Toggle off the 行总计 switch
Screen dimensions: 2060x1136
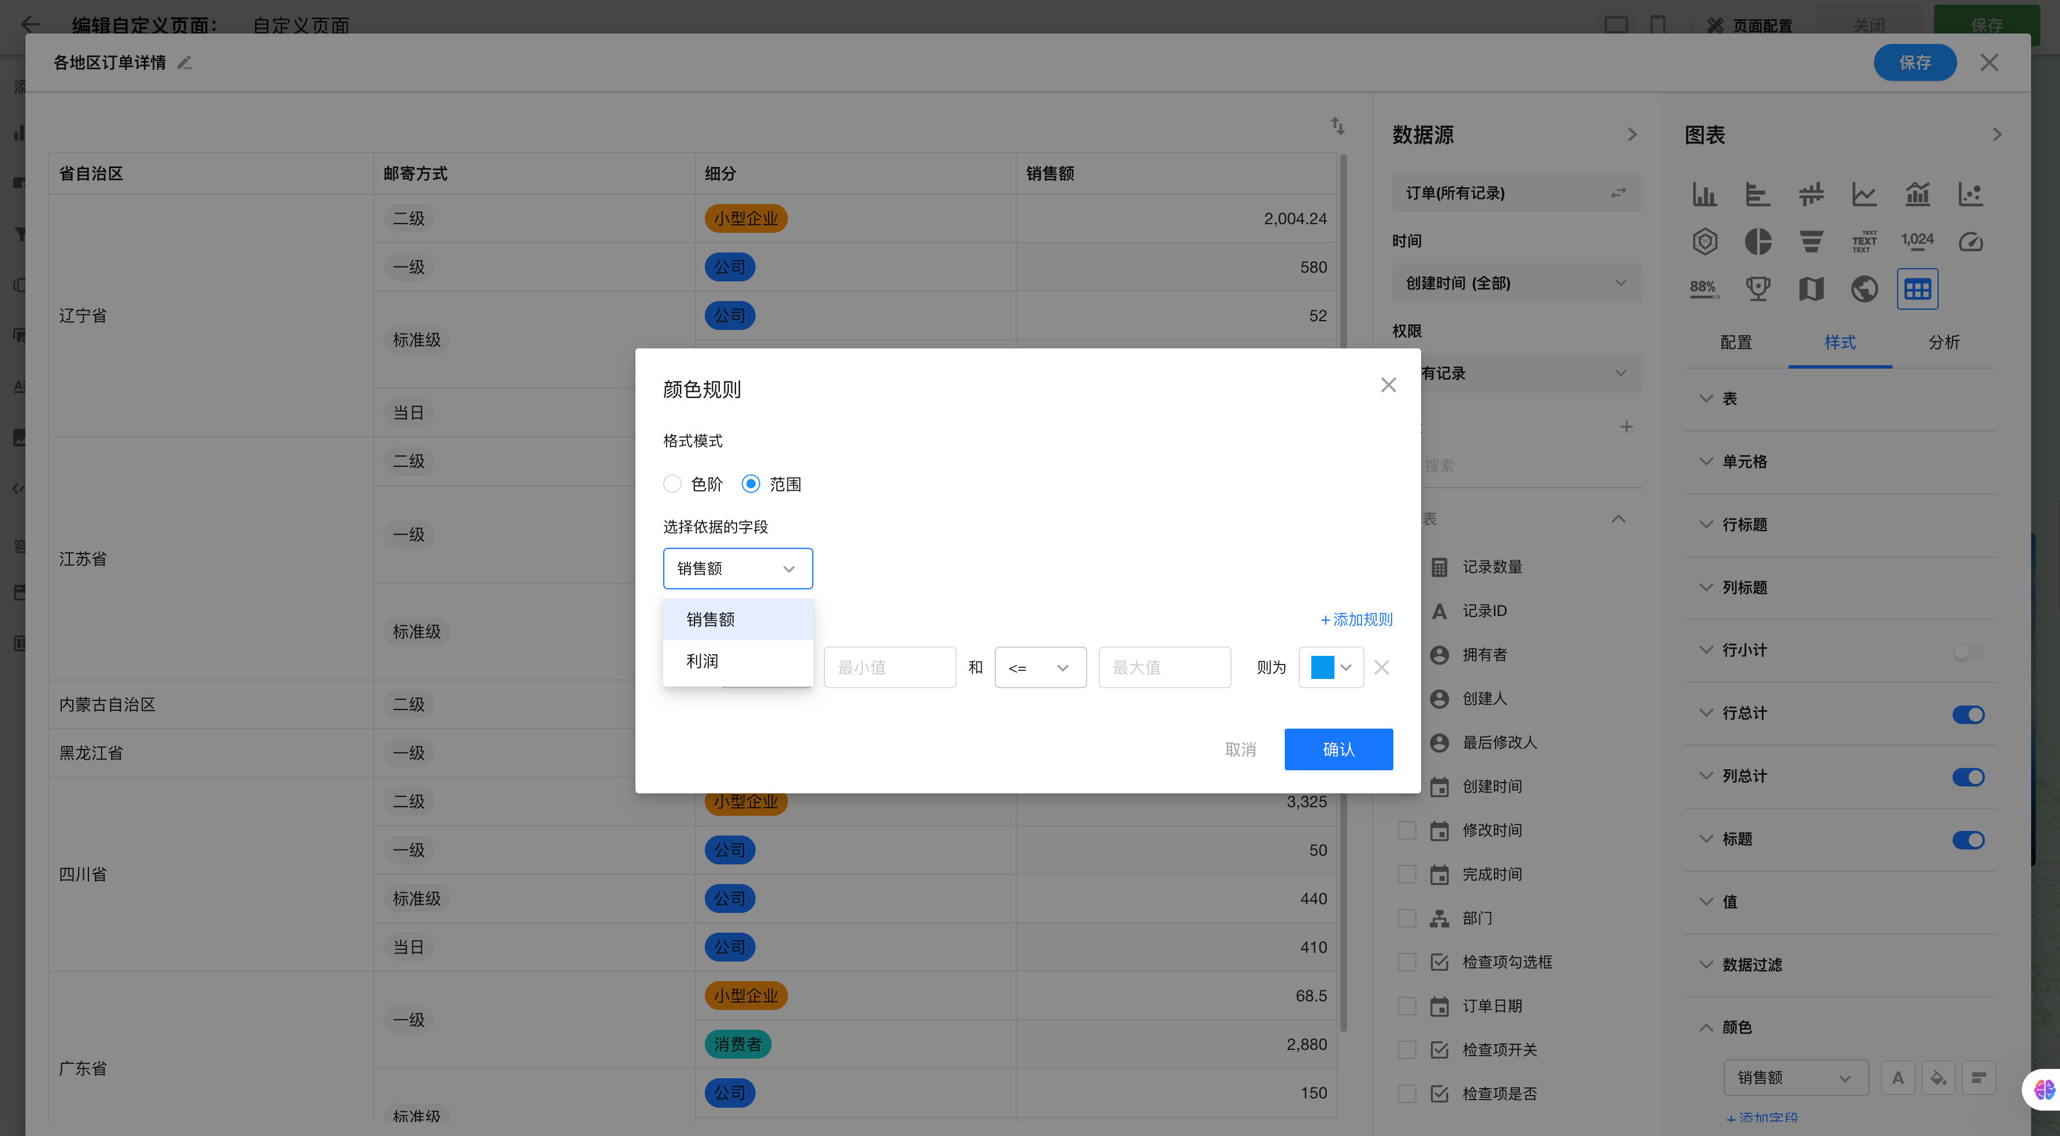[x=1968, y=714]
